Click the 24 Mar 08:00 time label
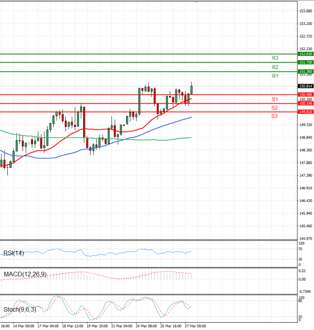Screen dimensions: 314x330 147,326
